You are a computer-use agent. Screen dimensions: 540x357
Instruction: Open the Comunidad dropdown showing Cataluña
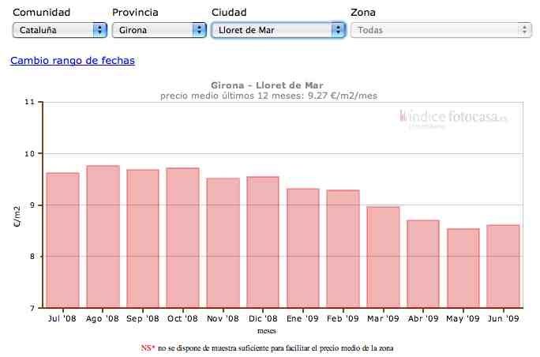coord(59,30)
